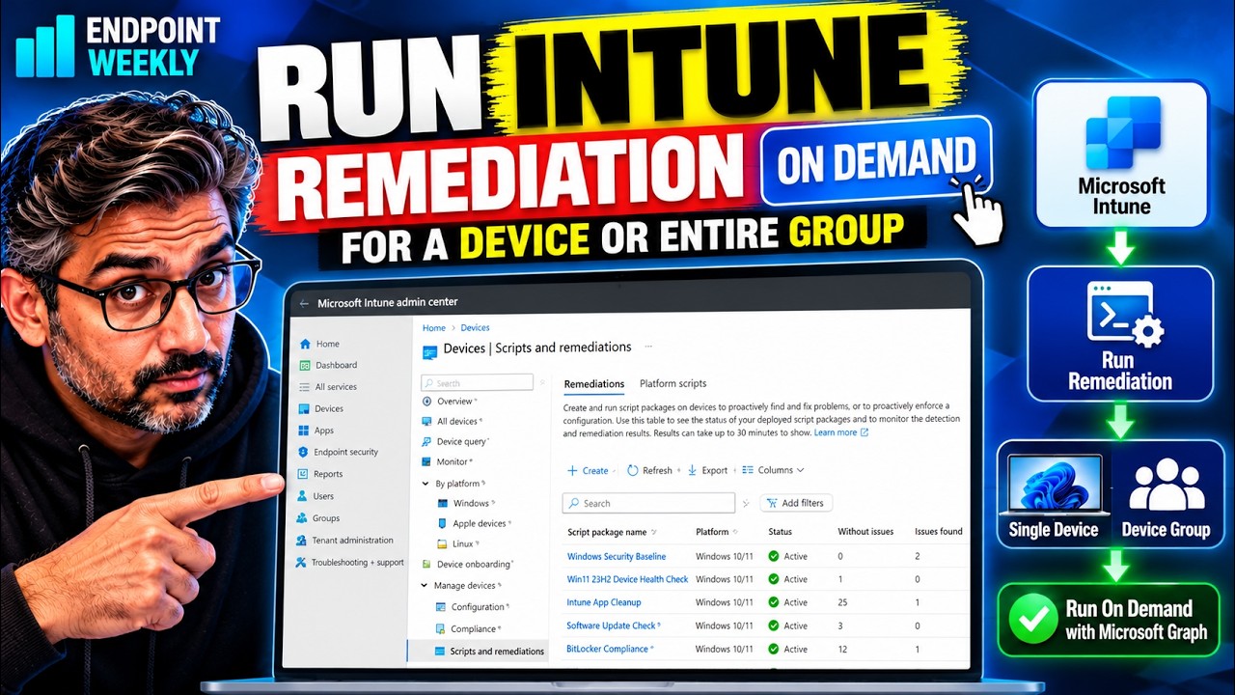Click the Reports icon in the sidebar

point(303,474)
